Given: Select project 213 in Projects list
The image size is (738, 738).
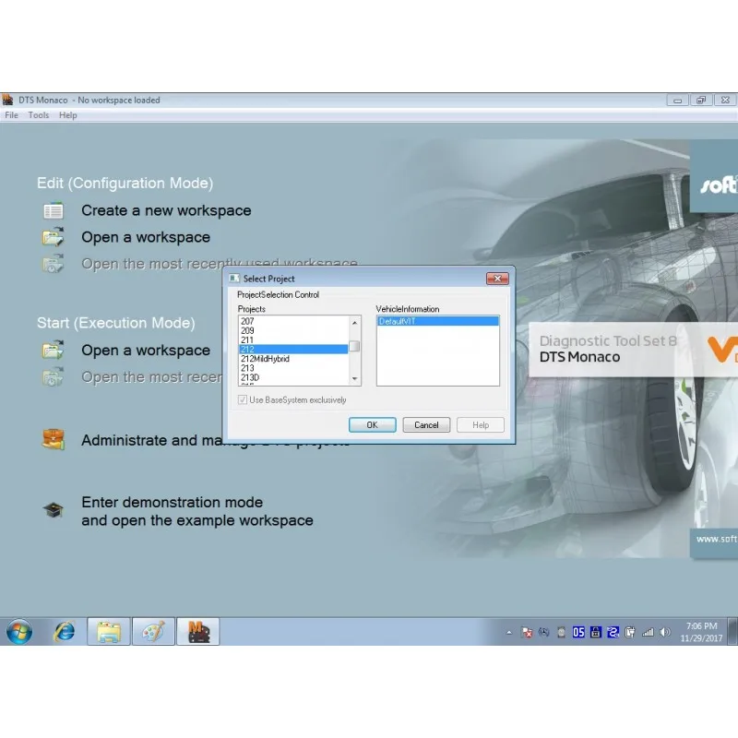Looking at the screenshot, I should click(293, 368).
